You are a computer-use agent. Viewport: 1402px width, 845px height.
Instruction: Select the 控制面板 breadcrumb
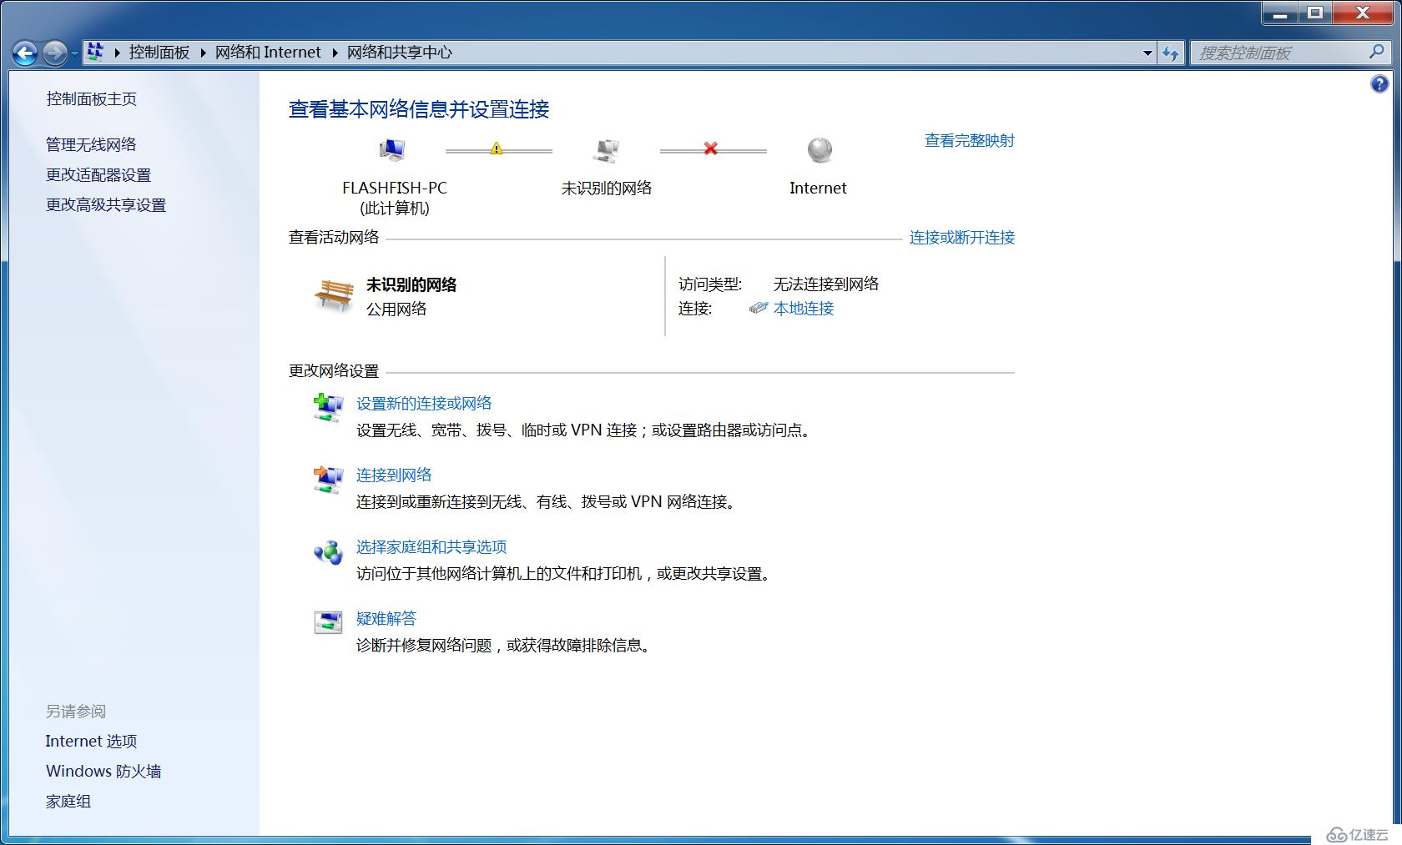click(x=159, y=53)
